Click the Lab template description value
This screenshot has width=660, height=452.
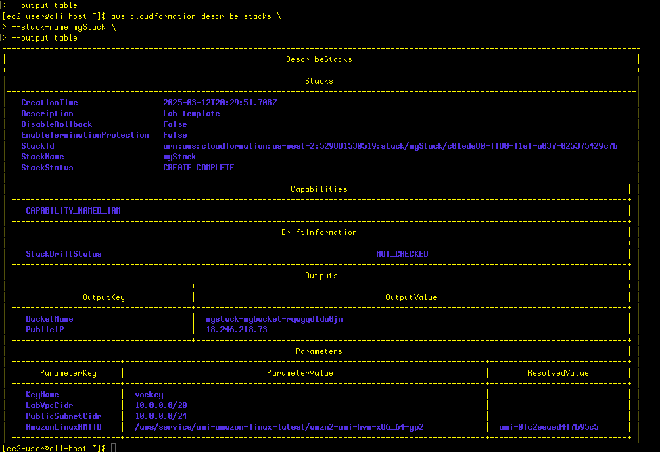tap(191, 114)
